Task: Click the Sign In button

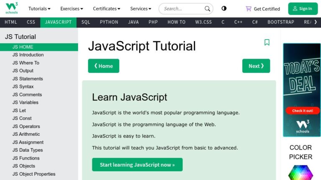Action: pyautogui.click(x=303, y=9)
